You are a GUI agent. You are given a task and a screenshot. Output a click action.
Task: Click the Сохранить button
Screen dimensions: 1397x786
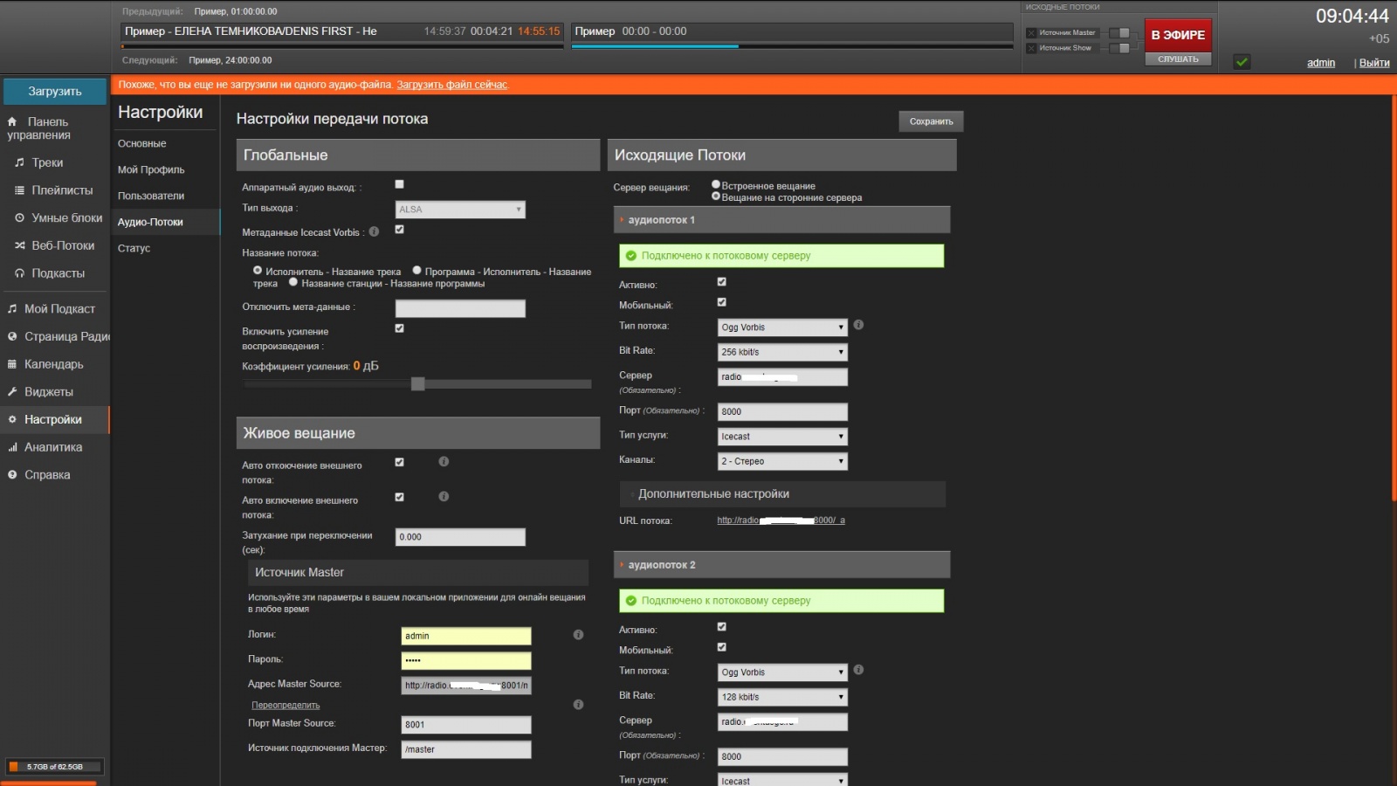point(931,121)
